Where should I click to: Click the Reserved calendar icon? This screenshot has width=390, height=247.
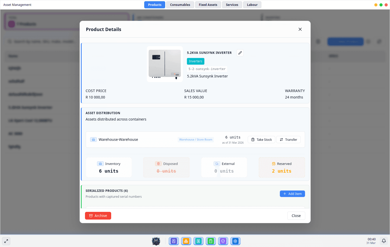pyautogui.click(x=274, y=164)
